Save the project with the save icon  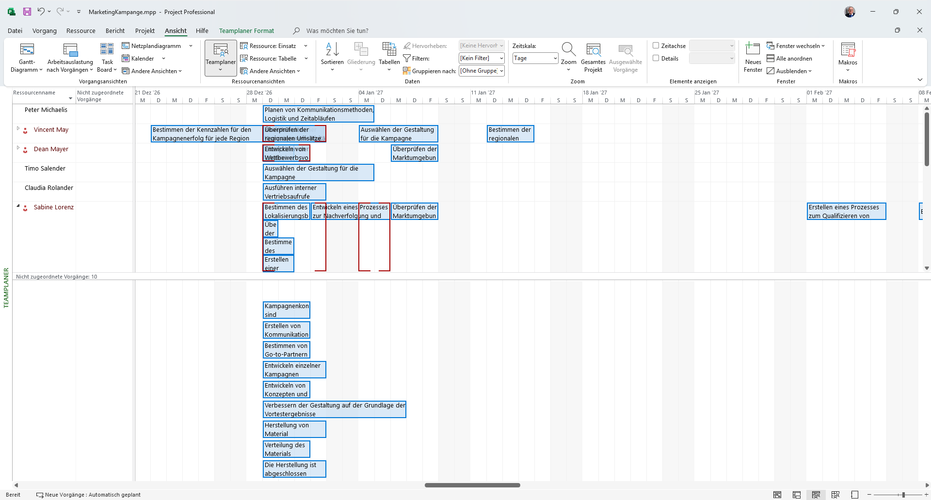pos(27,12)
